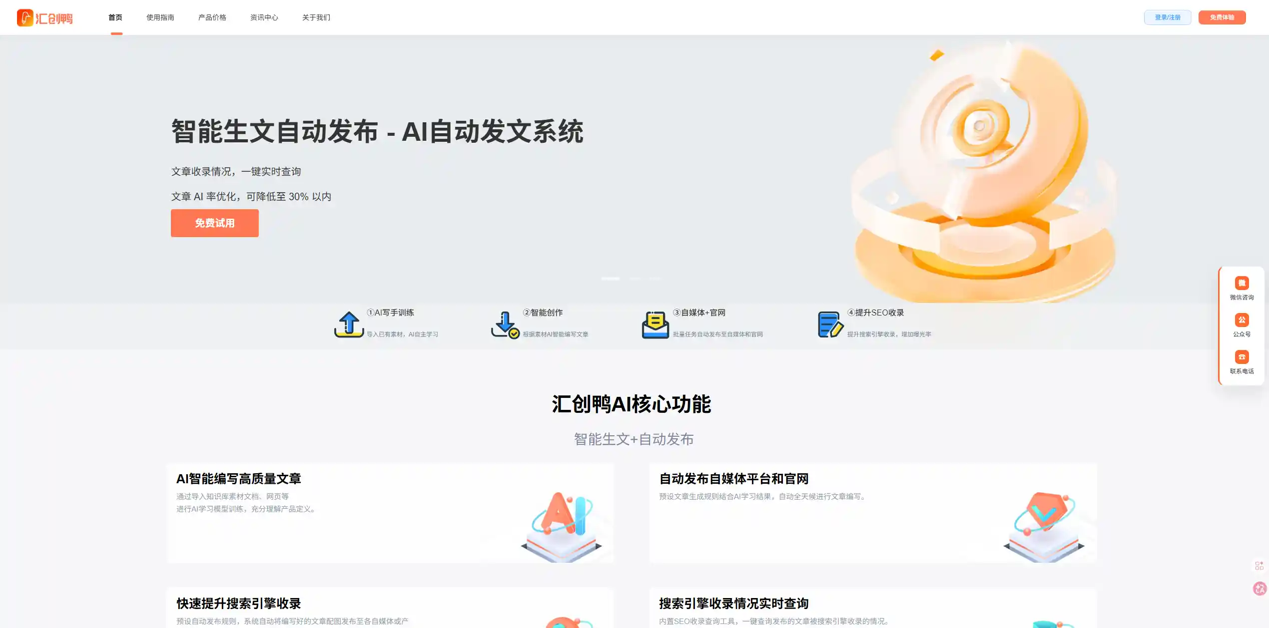Click the ①AI写手训练 label
The width and height of the screenshot is (1269, 628).
(x=391, y=313)
